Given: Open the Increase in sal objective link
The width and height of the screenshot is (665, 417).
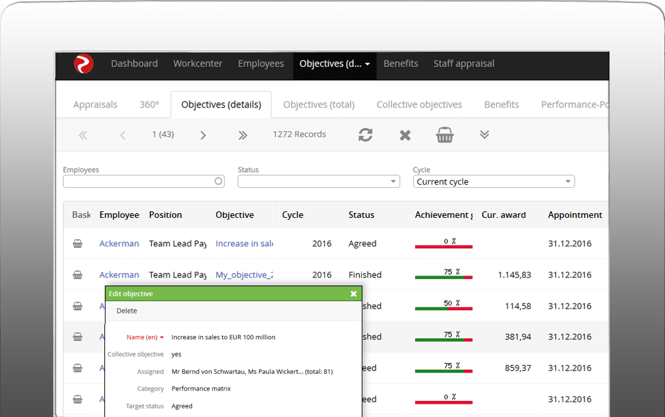Looking at the screenshot, I should (244, 244).
